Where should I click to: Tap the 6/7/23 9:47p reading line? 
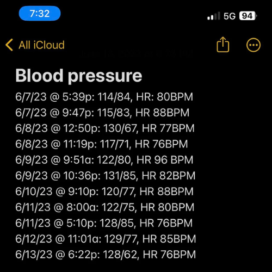point(102,113)
